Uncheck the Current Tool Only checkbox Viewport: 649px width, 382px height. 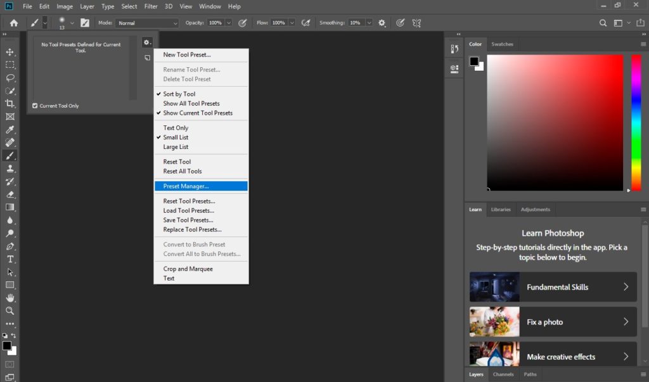click(35, 106)
